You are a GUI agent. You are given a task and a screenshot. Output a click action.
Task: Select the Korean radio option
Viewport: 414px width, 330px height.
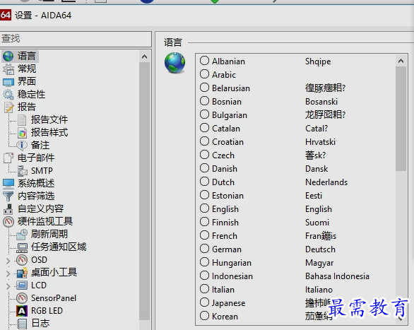(204, 315)
